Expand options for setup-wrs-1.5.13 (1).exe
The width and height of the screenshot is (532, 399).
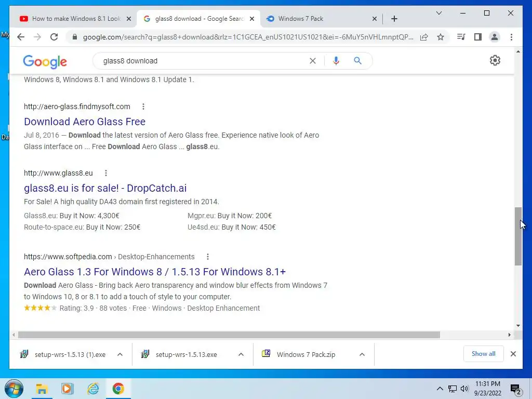pos(120,354)
